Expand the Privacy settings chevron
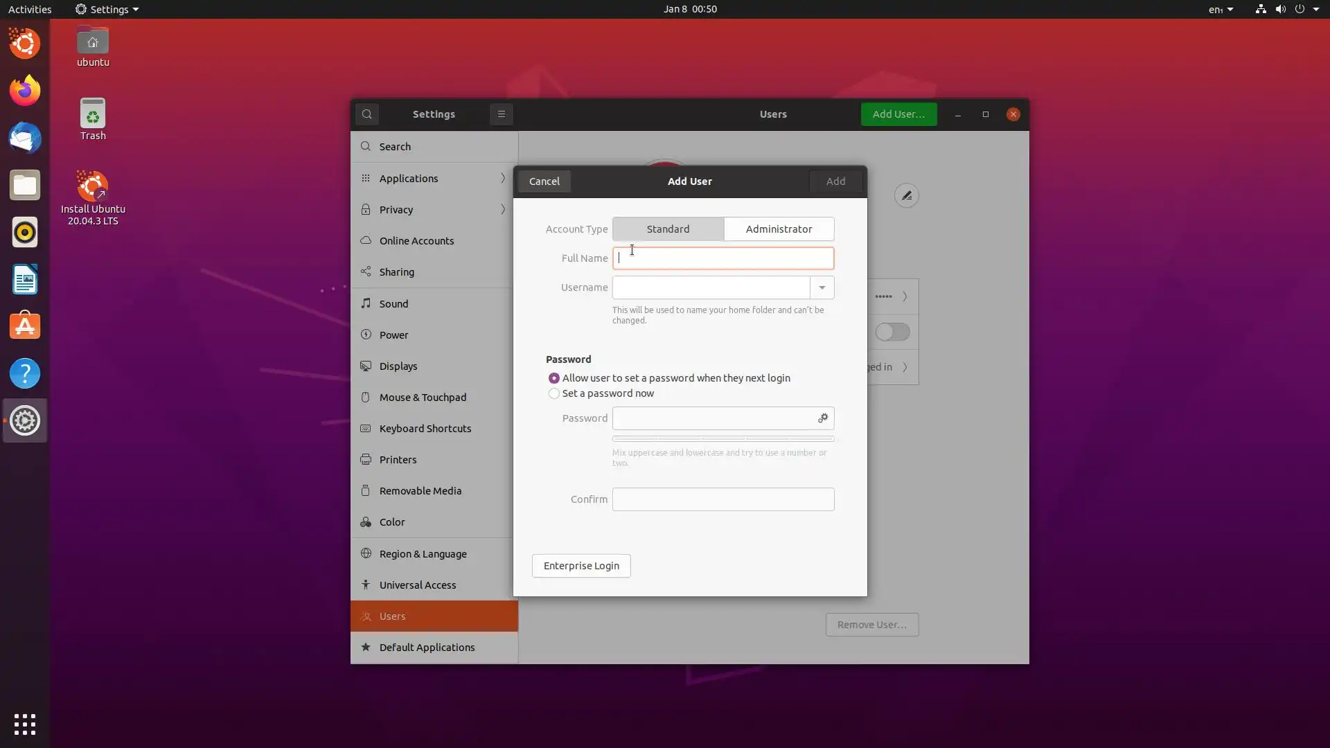The image size is (1330, 748). [x=503, y=210]
